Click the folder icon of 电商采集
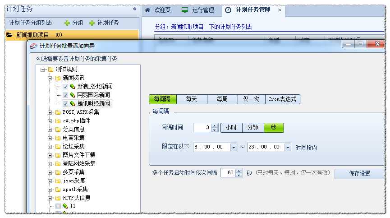 click(x=58, y=138)
